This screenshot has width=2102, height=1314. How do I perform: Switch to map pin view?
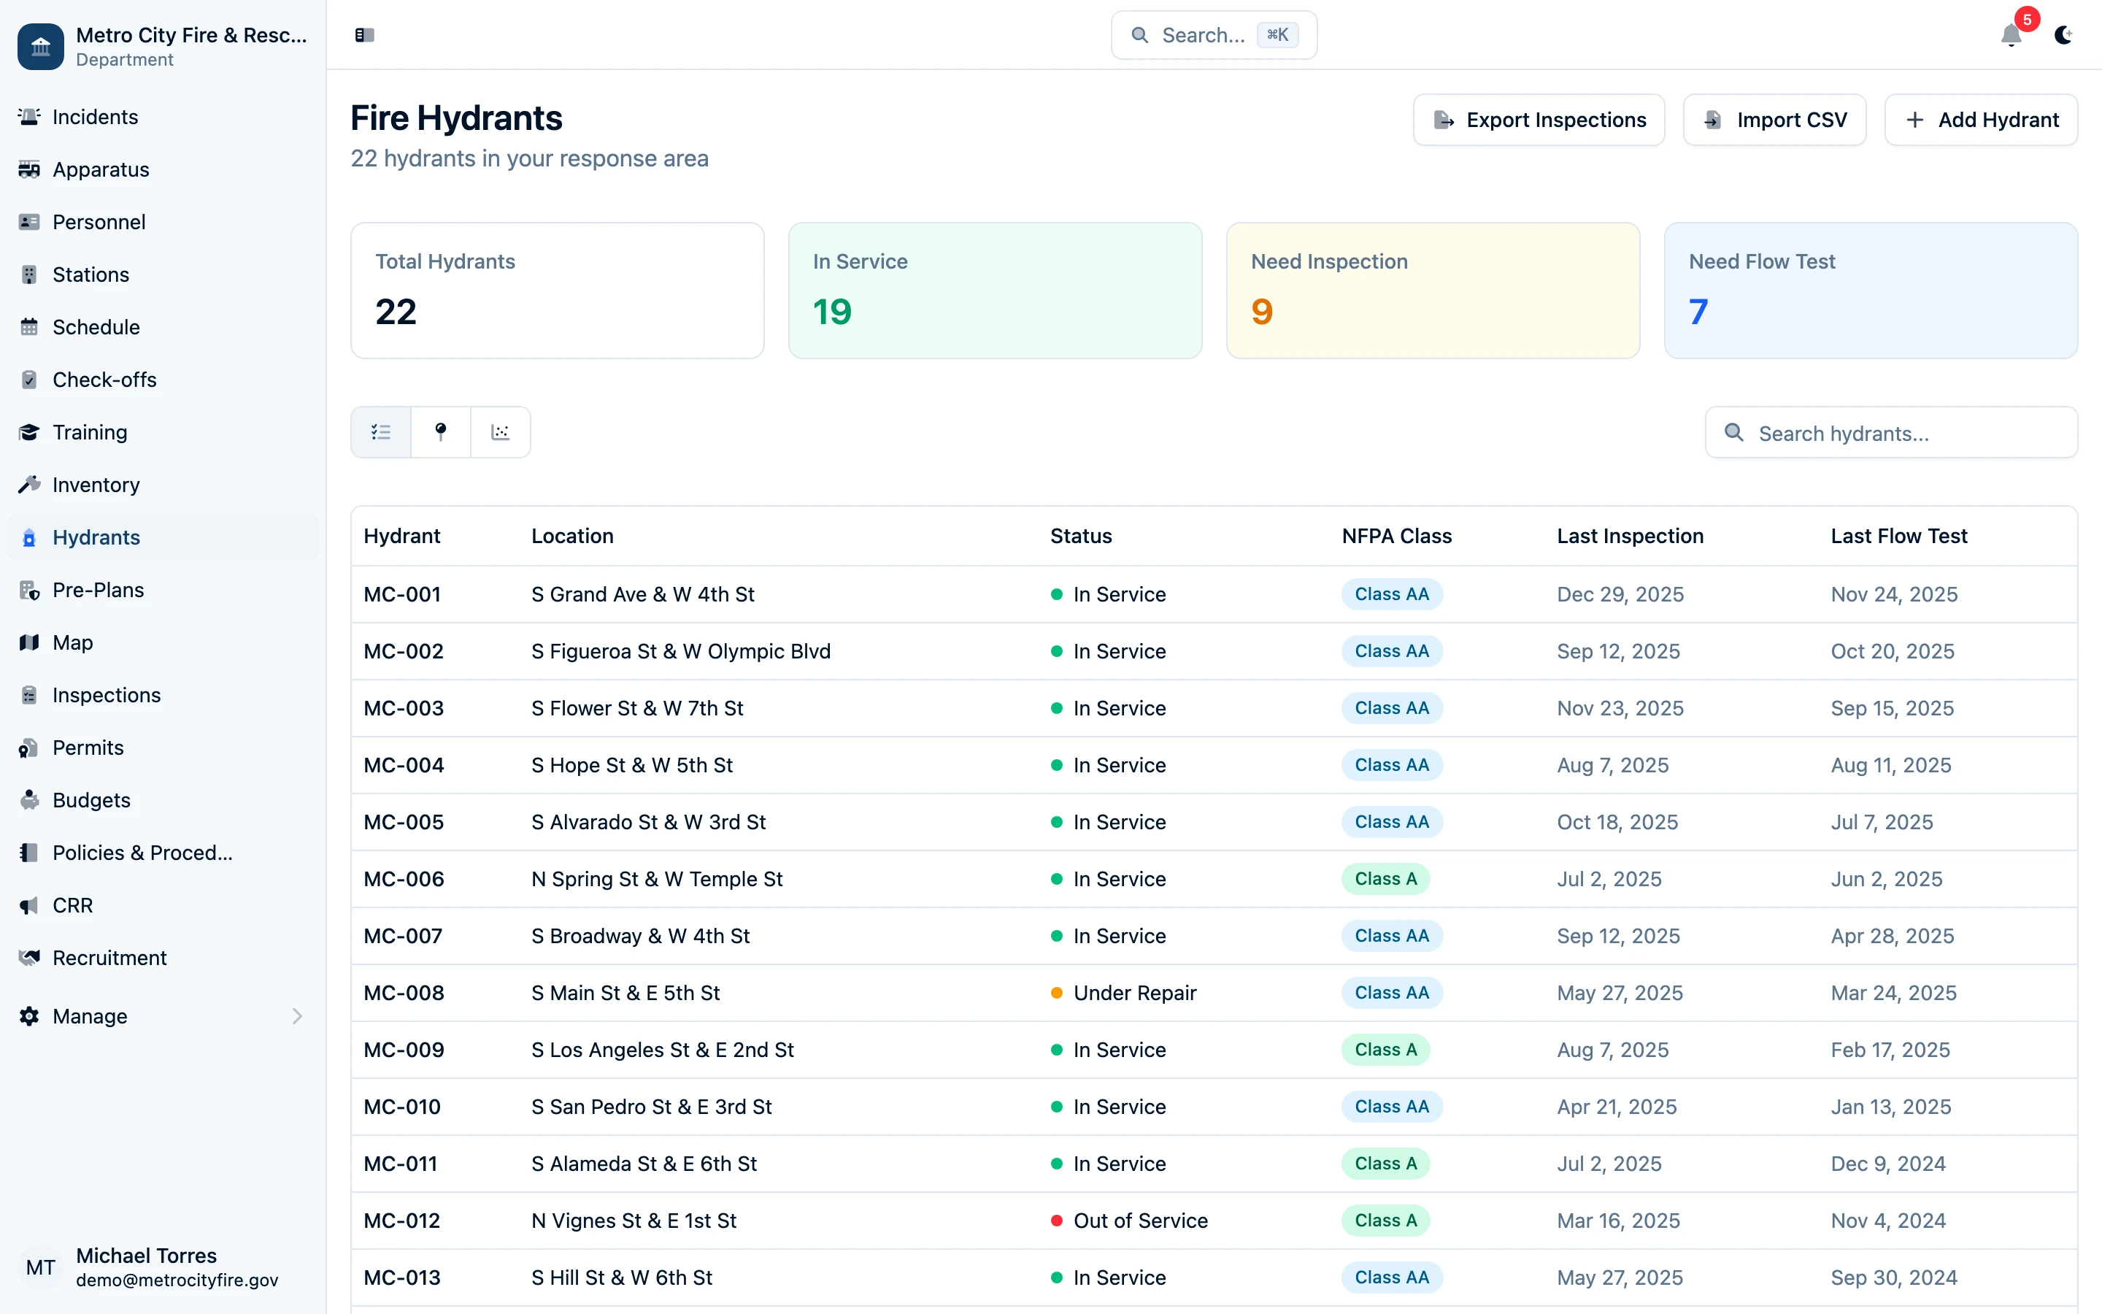pyautogui.click(x=440, y=432)
